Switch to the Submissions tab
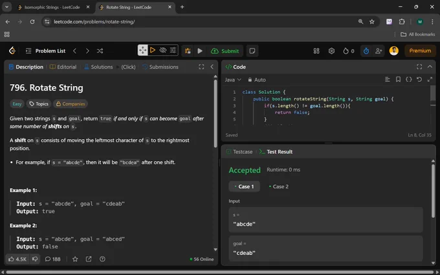 (x=160, y=67)
